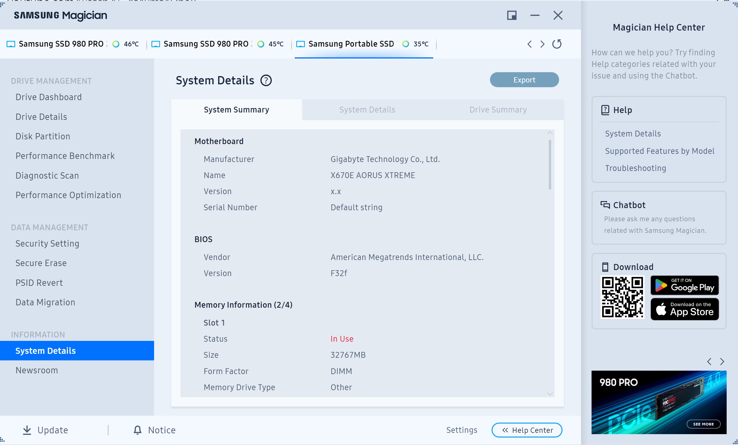Click the X670E AORUS XTREME name value

(x=373, y=175)
